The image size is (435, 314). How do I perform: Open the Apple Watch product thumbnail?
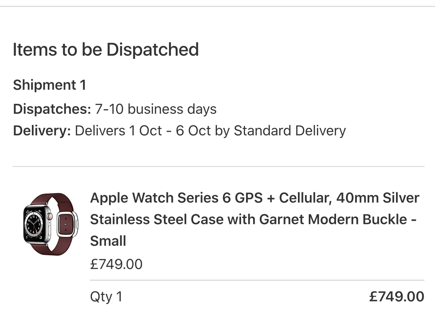(x=51, y=224)
